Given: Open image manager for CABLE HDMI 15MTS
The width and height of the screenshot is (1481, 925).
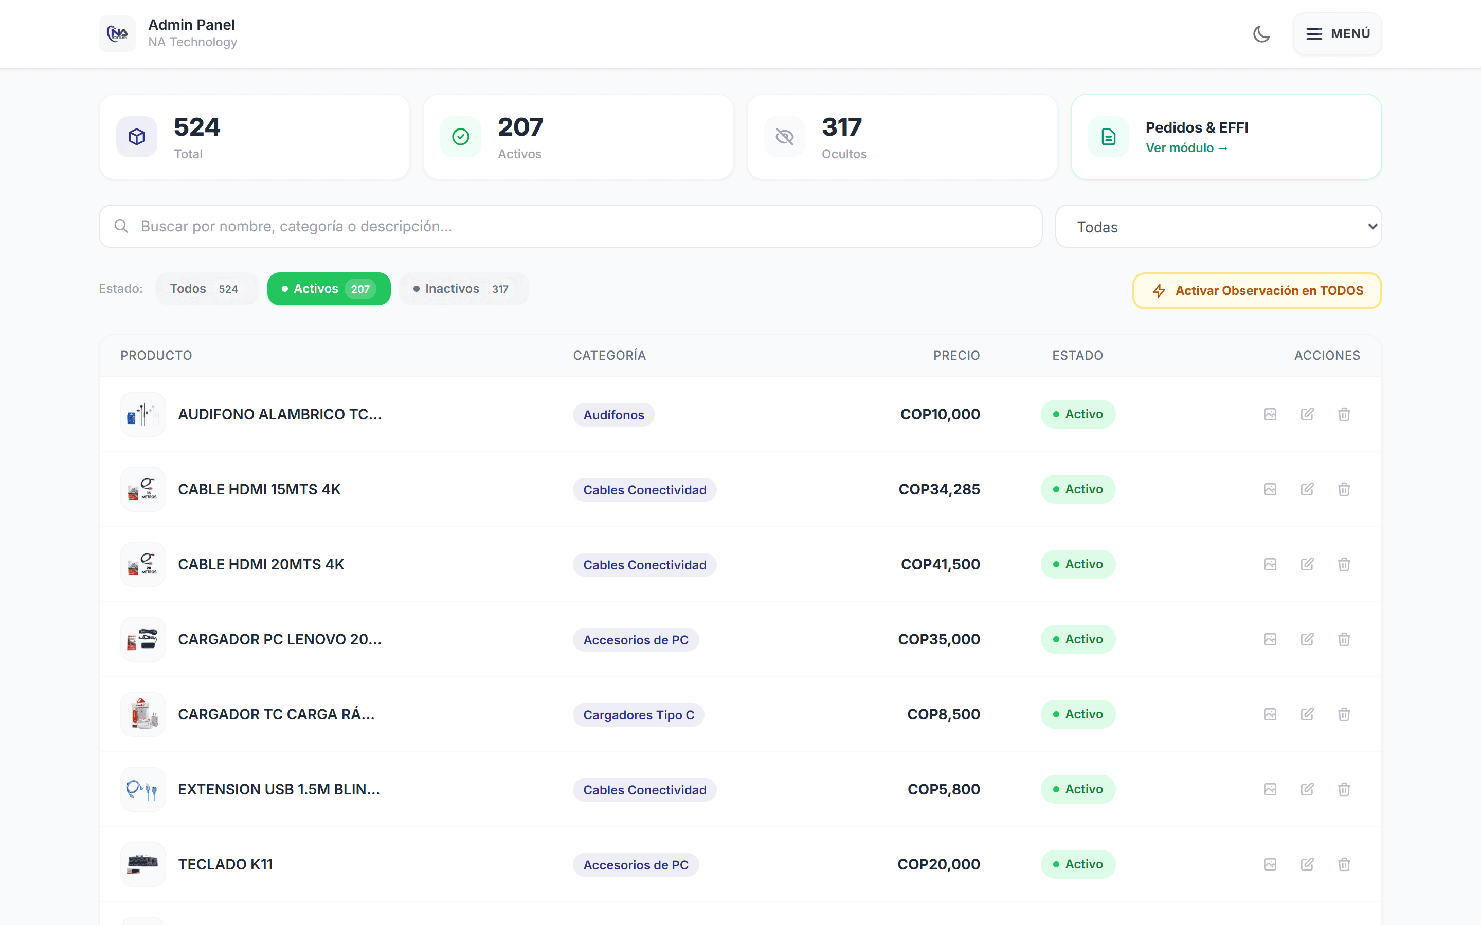Looking at the screenshot, I should coord(1270,489).
